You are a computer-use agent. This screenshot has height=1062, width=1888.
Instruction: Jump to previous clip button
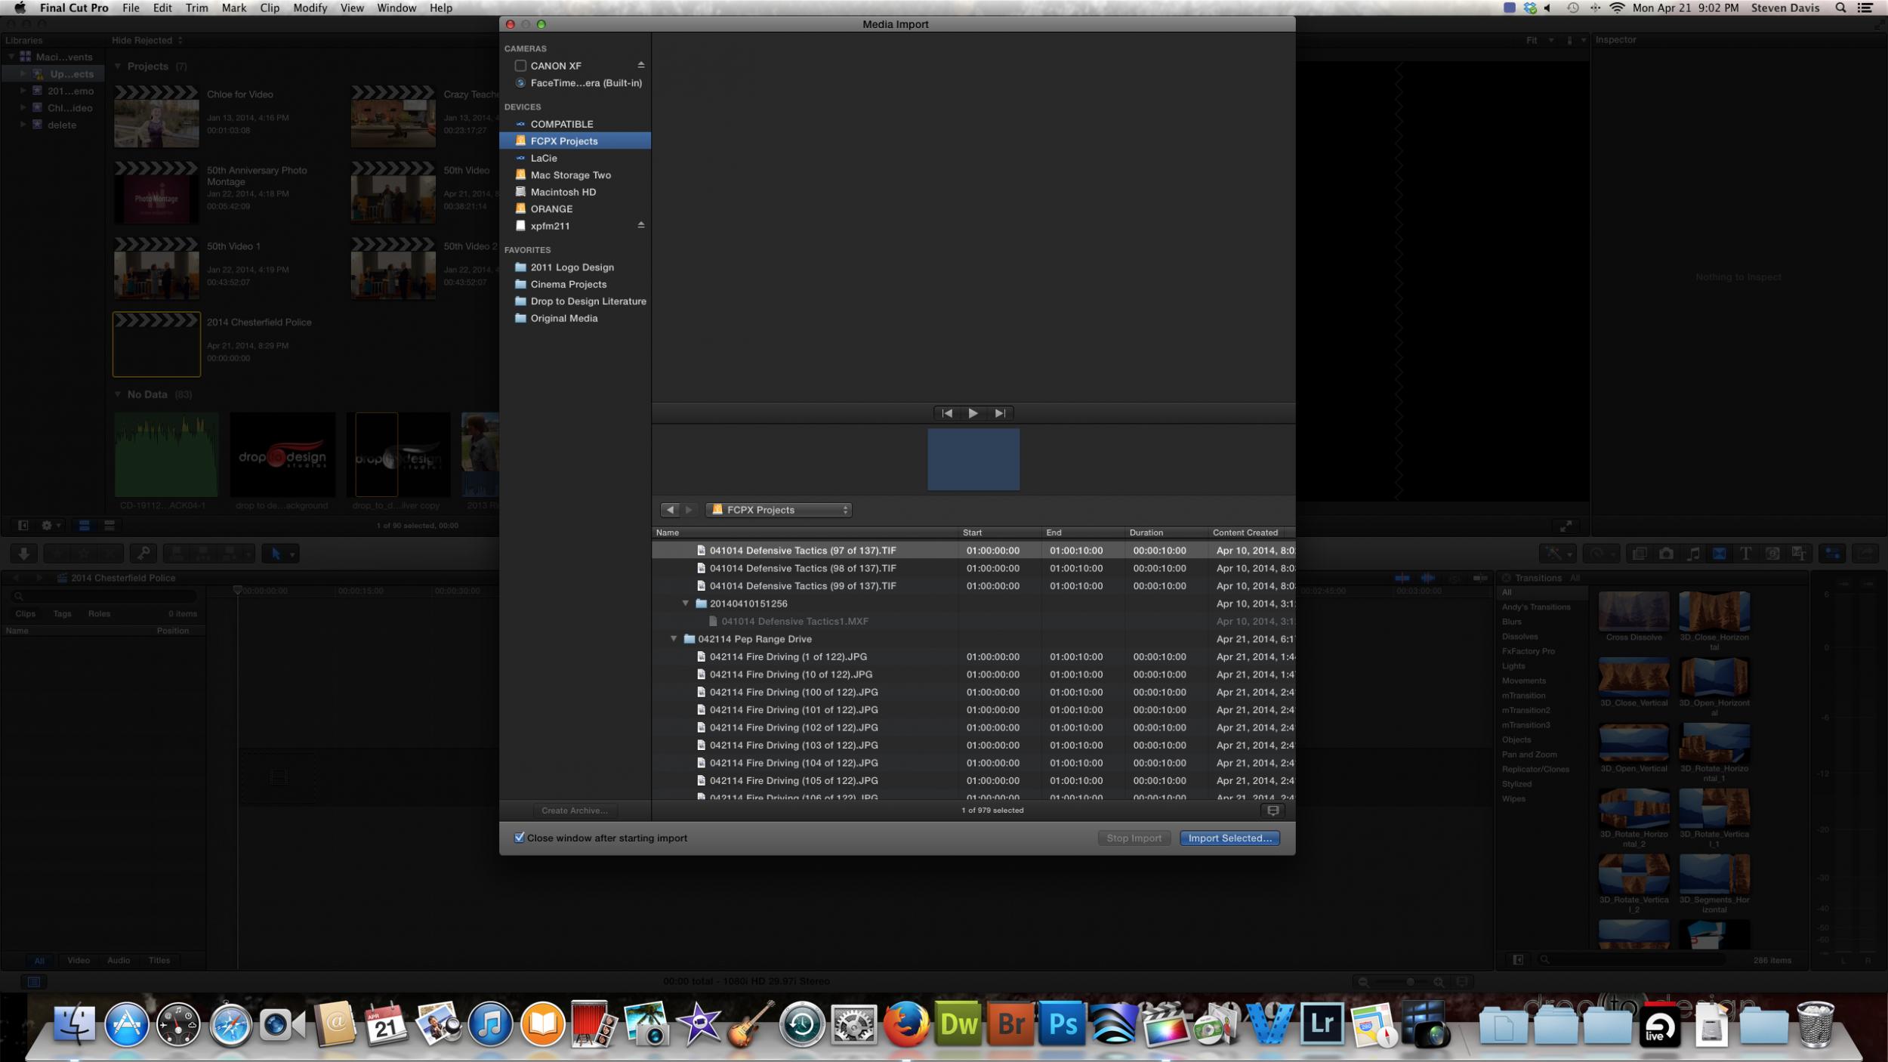point(947,413)
